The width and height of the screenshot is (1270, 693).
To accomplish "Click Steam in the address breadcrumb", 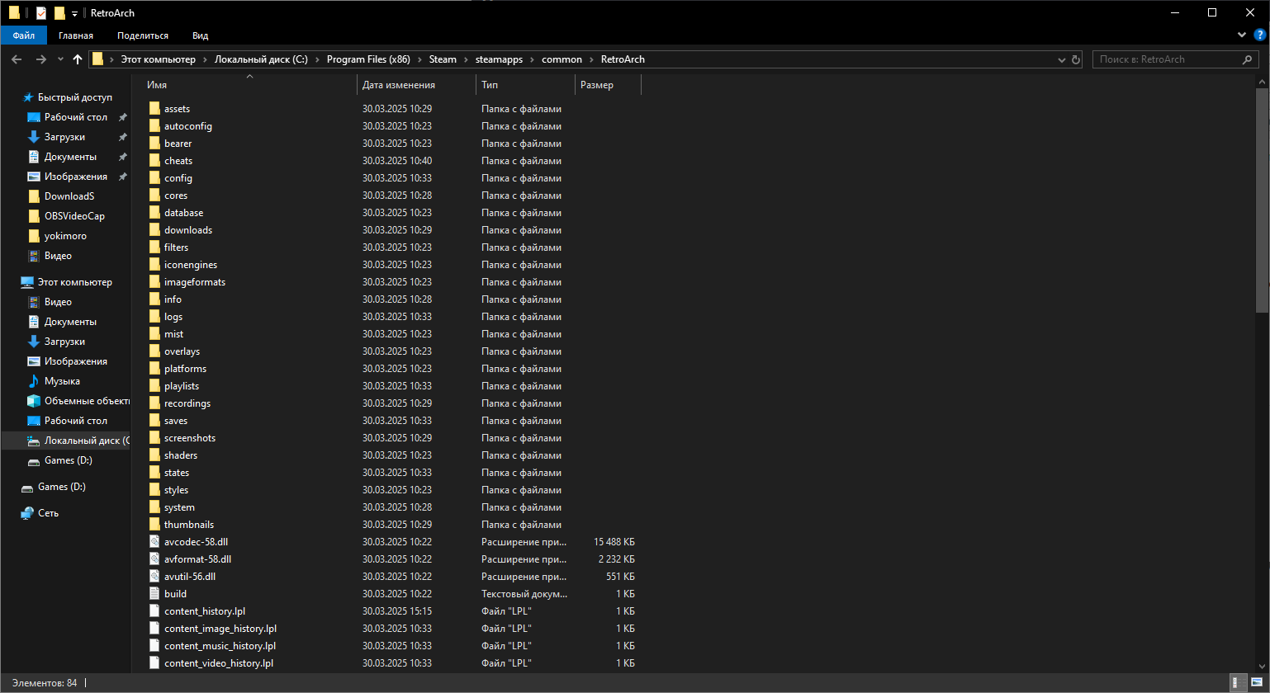I will click(443, 59).
